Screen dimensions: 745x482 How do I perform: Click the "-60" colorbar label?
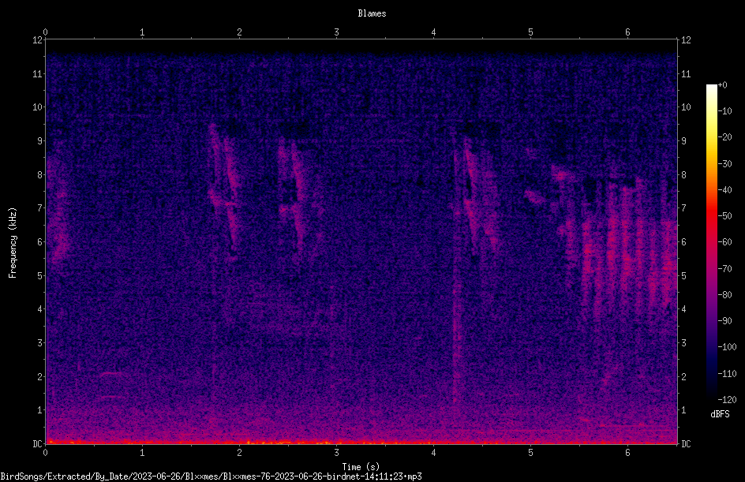(x=724, y=242)
